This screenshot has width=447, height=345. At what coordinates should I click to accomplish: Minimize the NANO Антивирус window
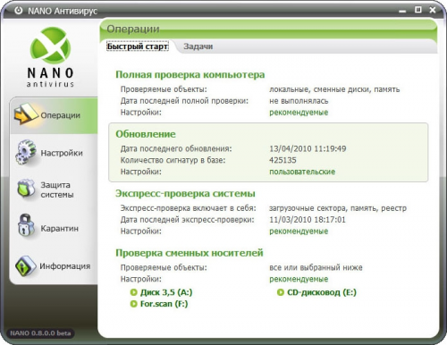pyautogui.click(x=402, y=11)
